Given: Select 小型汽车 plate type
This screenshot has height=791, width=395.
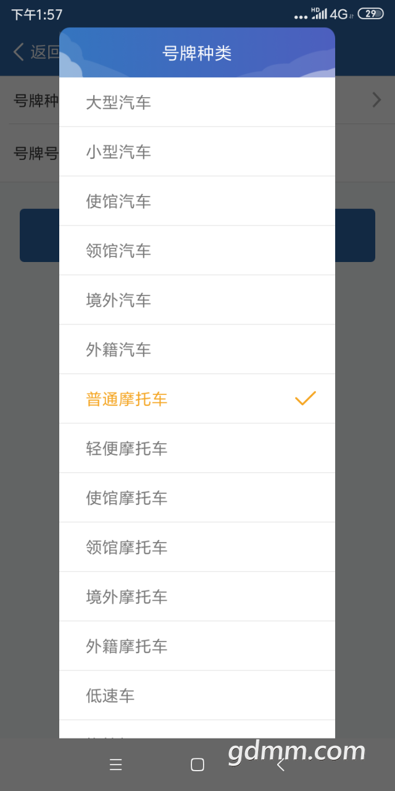Looking at the screenshot, I should coord(197,151).
